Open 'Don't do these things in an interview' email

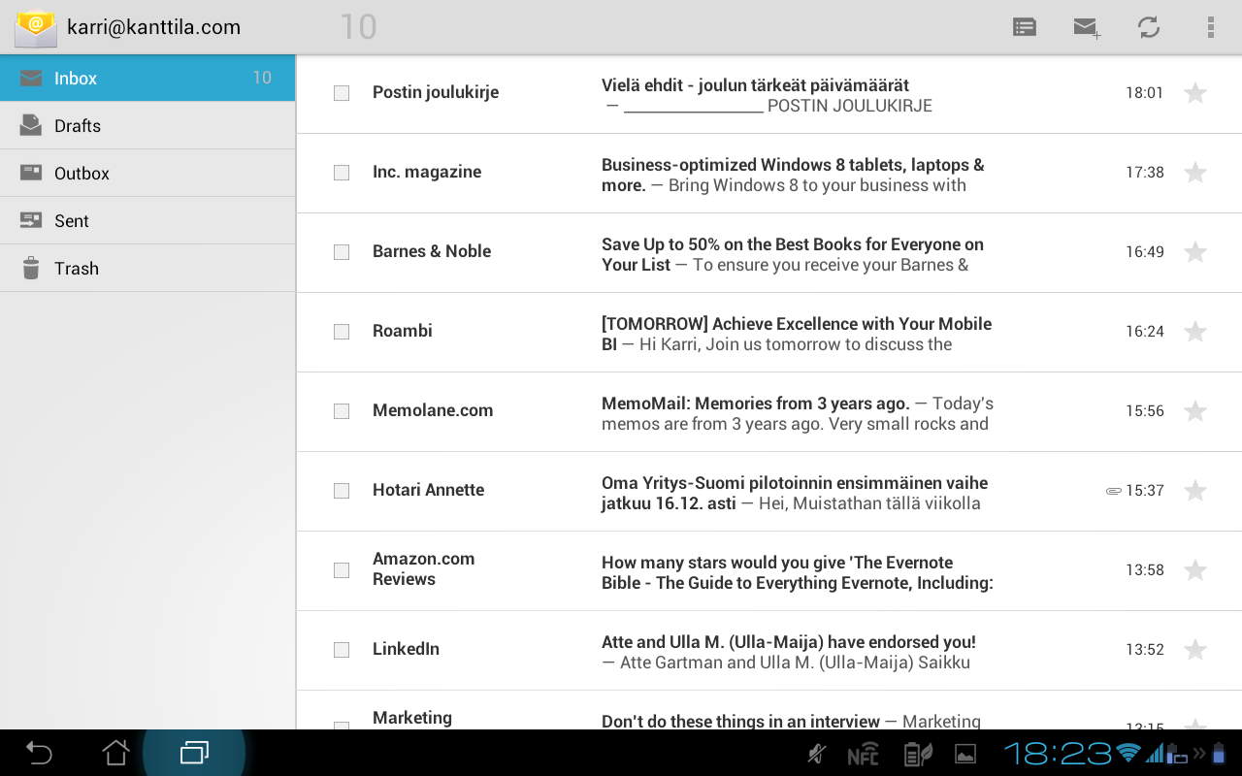[x=768, y=711]
